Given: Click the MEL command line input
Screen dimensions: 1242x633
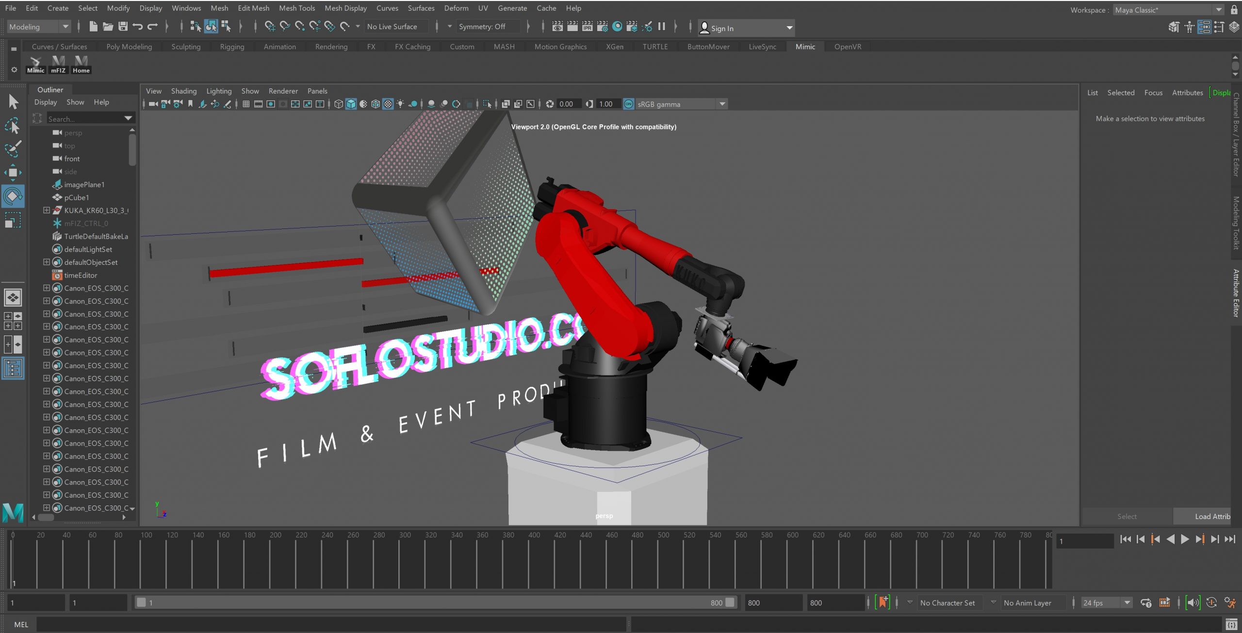Looking at the screenshot, I should click(x=331, y=624).
